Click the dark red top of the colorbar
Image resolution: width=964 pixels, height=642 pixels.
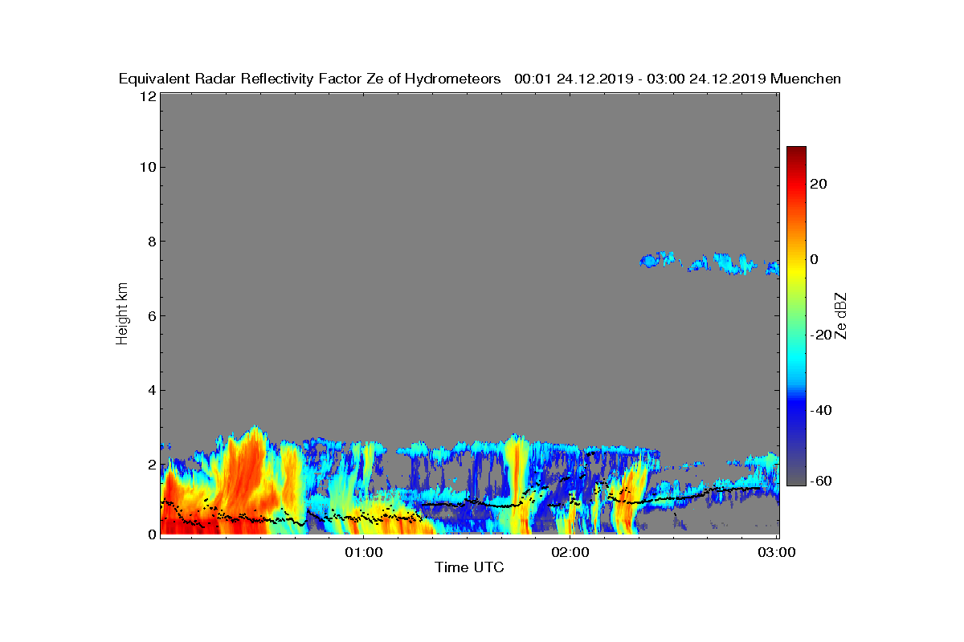tap(796, 154)
